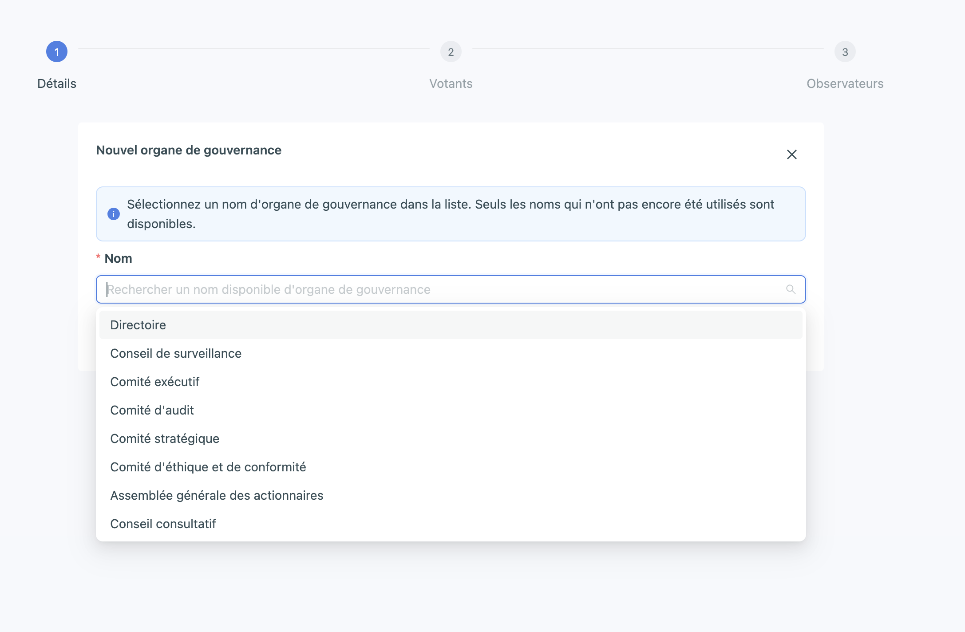Click the Détails step label
The width and height of the screenshot is (965, 632).
coord(57,83)
